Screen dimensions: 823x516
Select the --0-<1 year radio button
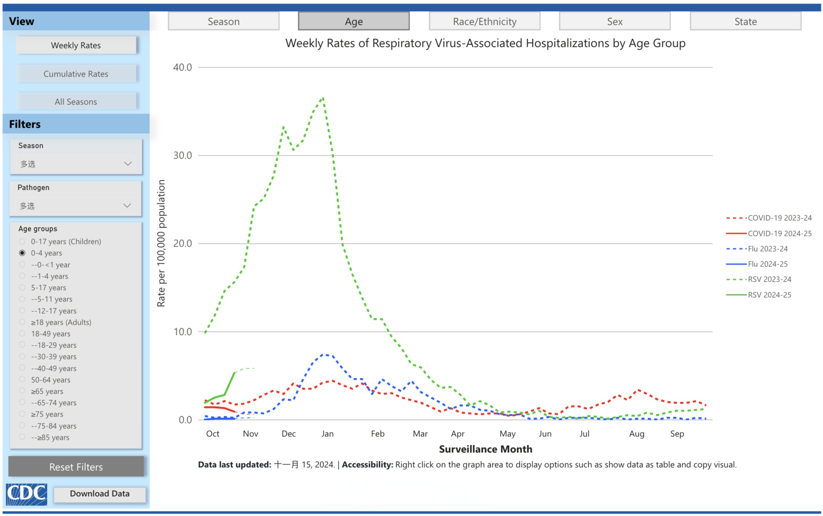tap(22, 264)
